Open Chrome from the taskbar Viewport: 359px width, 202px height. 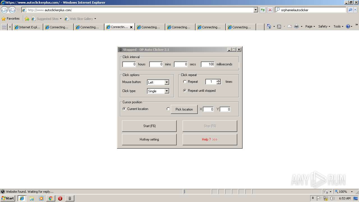pyautogui.click(x=50, y=198)
